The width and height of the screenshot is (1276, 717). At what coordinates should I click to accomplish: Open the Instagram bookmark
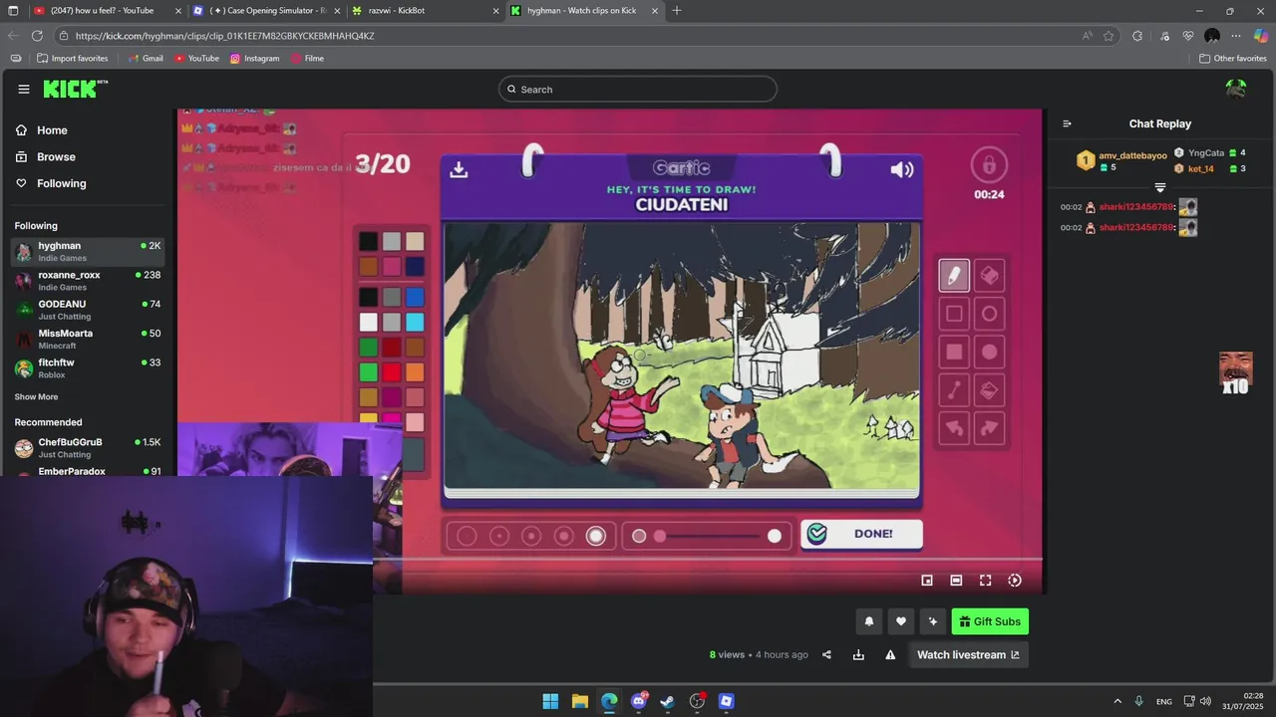(x=255, y=58)
